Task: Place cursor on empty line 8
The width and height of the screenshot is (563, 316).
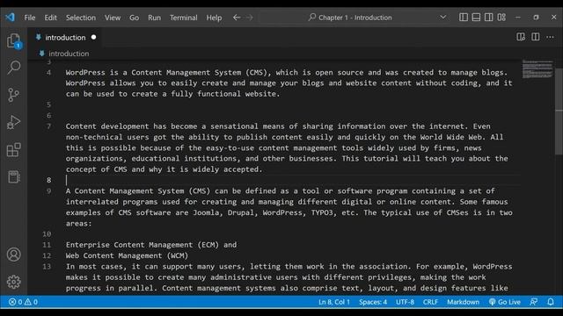Action: click(293, 180)
